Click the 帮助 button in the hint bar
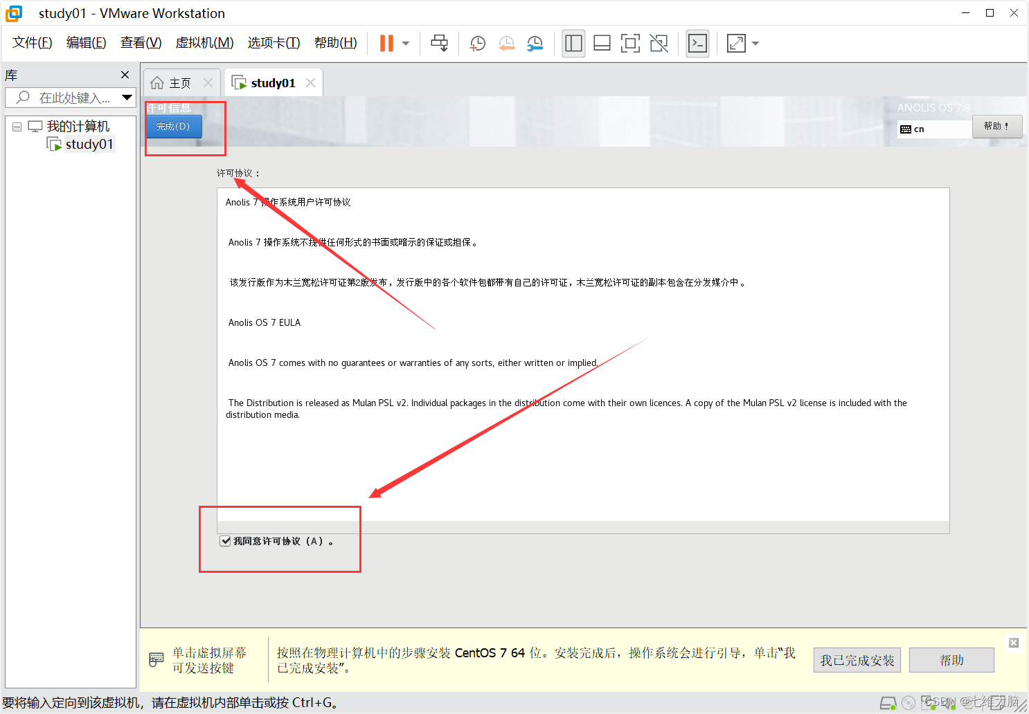 pyautogui.click(x=951, y=660)
